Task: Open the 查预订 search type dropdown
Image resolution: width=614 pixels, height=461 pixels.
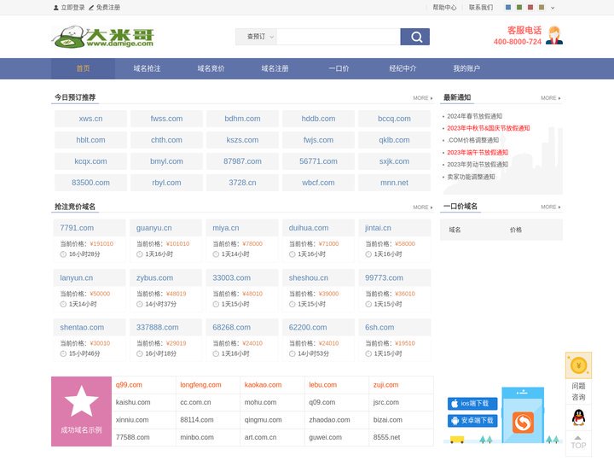Action: click(x=257, y=37)
